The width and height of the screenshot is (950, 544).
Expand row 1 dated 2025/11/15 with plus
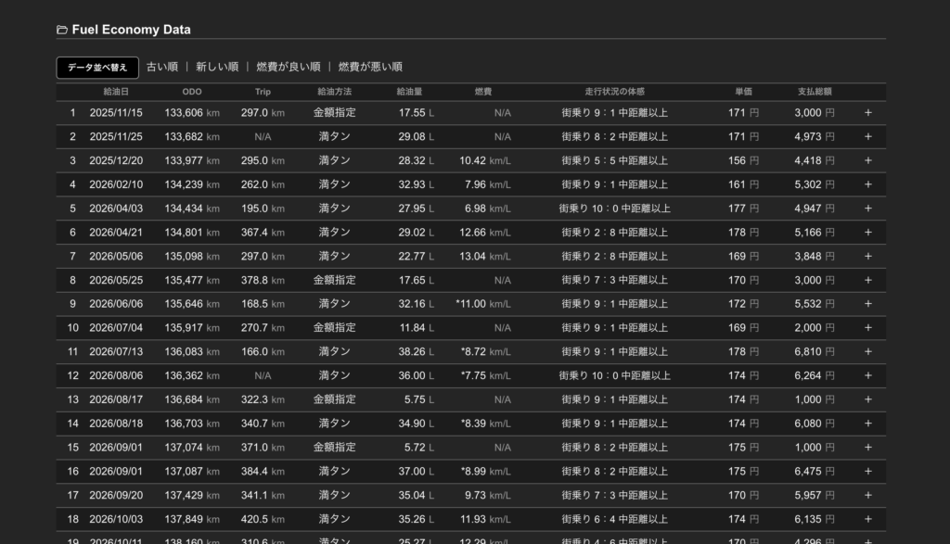click(868, 112)
